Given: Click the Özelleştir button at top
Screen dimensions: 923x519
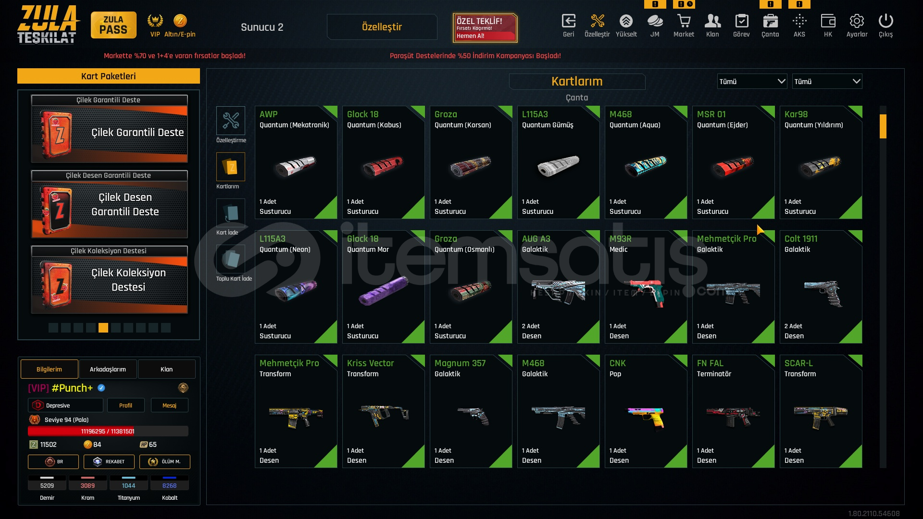Looking at the screenshot, I should click(x=382, y=27).
